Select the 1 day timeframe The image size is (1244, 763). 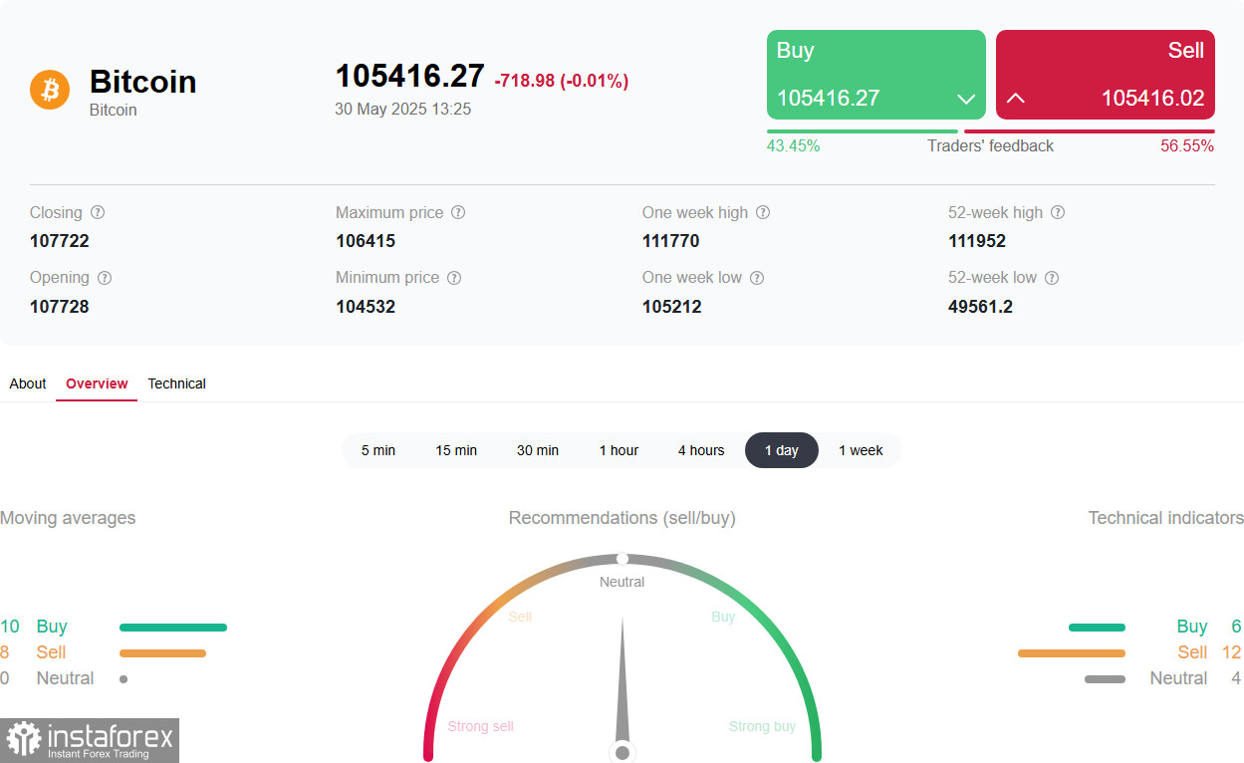click(782, 450)
